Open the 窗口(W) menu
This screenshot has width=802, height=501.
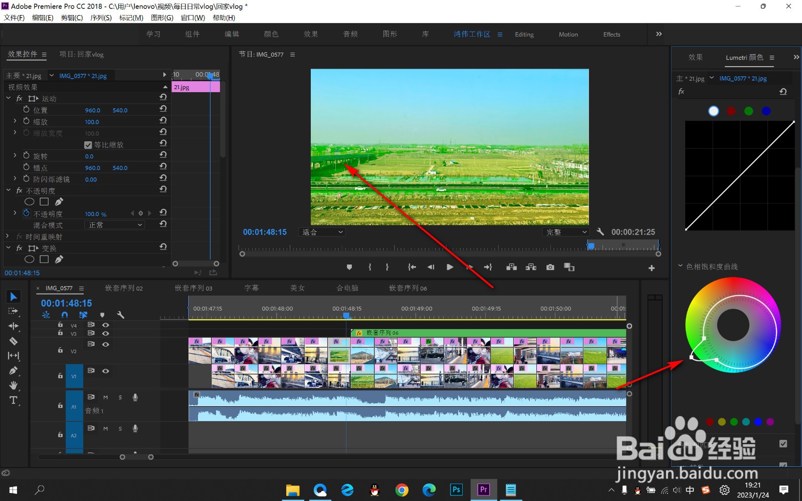pyautogui.click(x=193, y=18)
